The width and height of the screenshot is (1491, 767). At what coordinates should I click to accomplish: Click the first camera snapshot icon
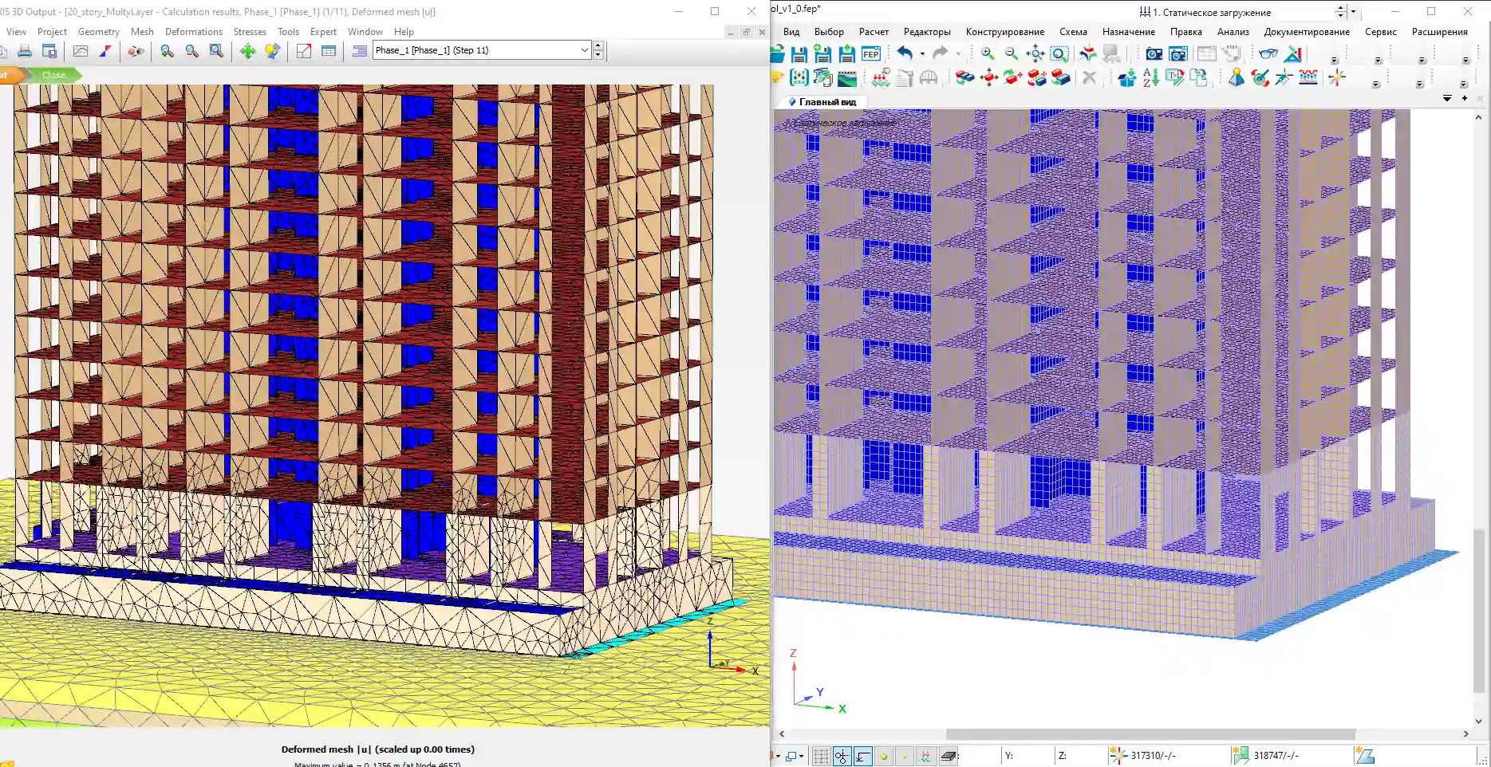1154,54
